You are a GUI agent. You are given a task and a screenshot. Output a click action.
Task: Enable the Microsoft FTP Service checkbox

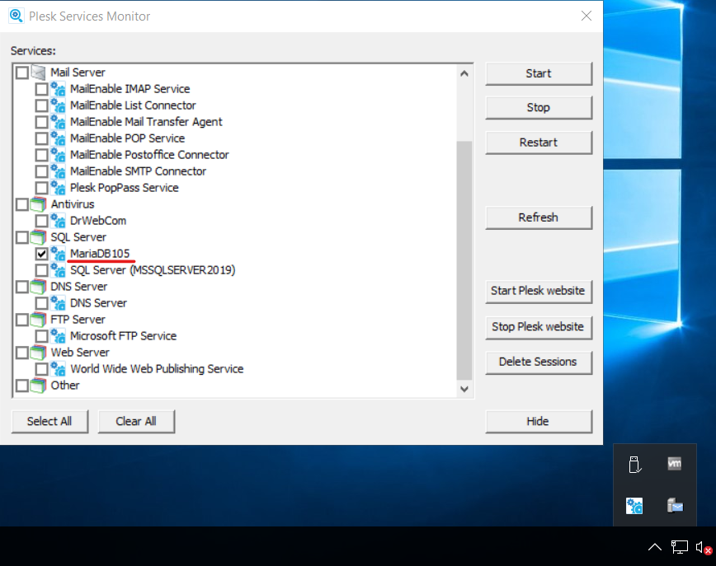42,336
